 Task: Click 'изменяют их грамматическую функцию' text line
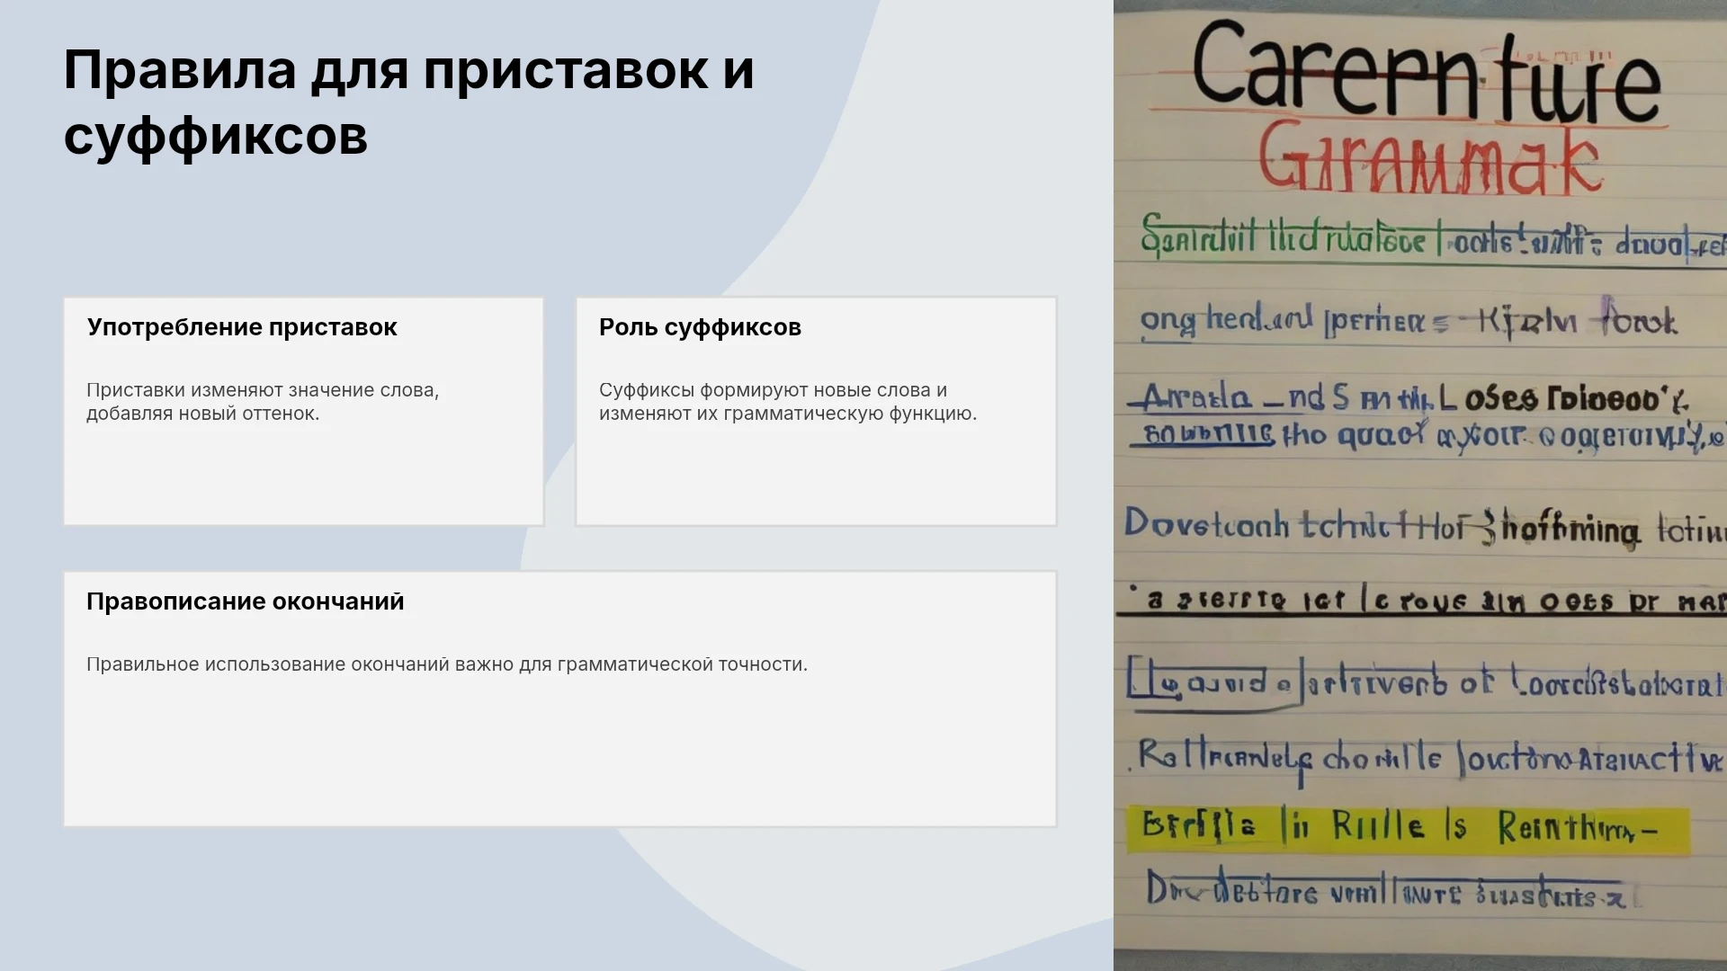pos(788,414)
